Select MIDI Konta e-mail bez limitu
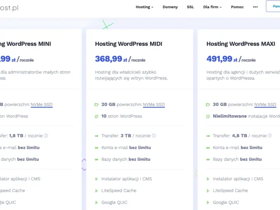 [126, 148]
